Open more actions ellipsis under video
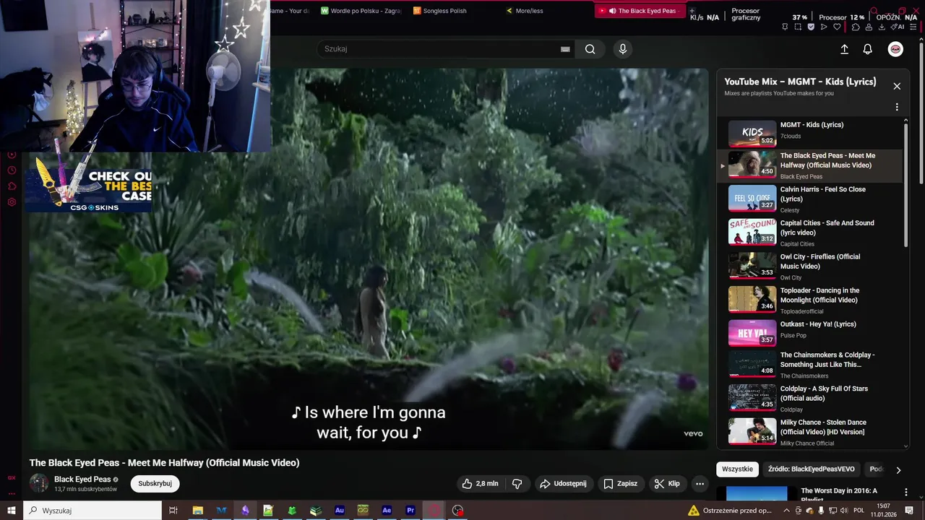The height and width of the screenshot is (520, 925). tap(700, 484)
